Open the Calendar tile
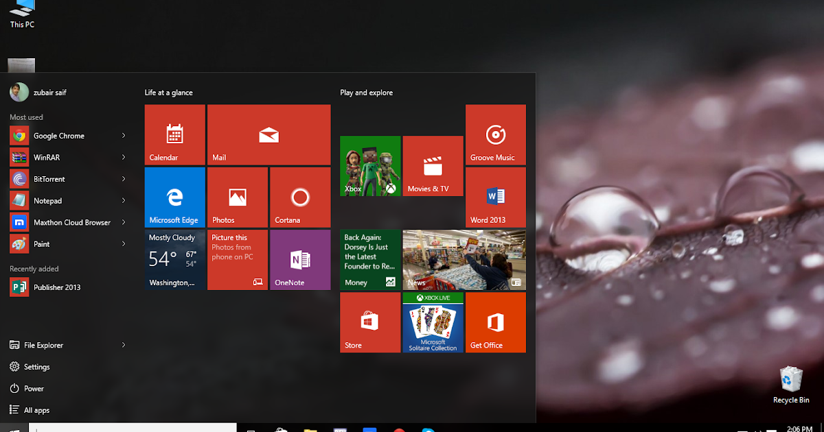Viewport: 824px width, 432px height. [174, 134]
